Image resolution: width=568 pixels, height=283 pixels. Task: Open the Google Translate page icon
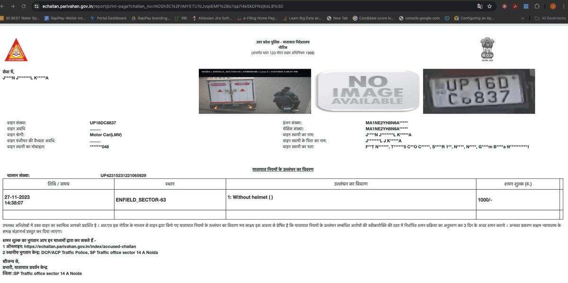point(480,6)
